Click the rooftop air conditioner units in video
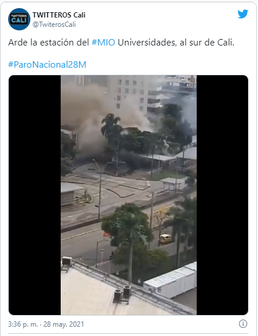 pos(122,293)
